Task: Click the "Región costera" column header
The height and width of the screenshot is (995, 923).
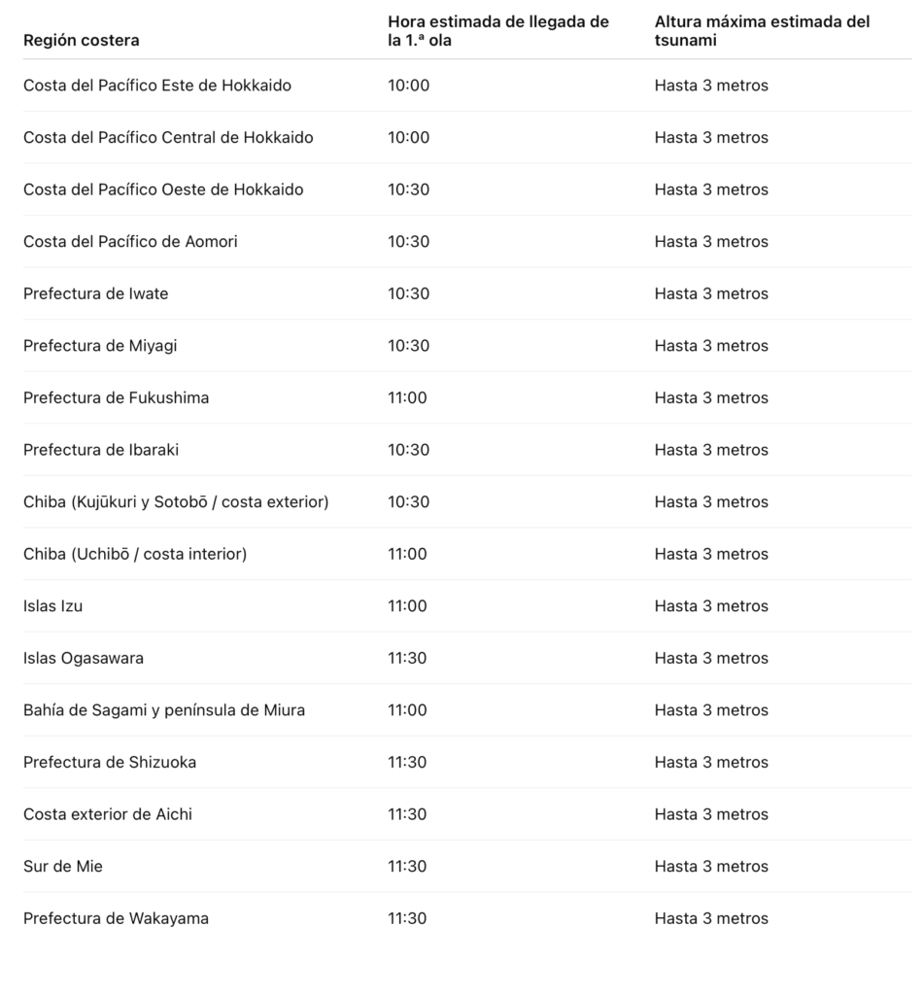Action: coord(82,40)
